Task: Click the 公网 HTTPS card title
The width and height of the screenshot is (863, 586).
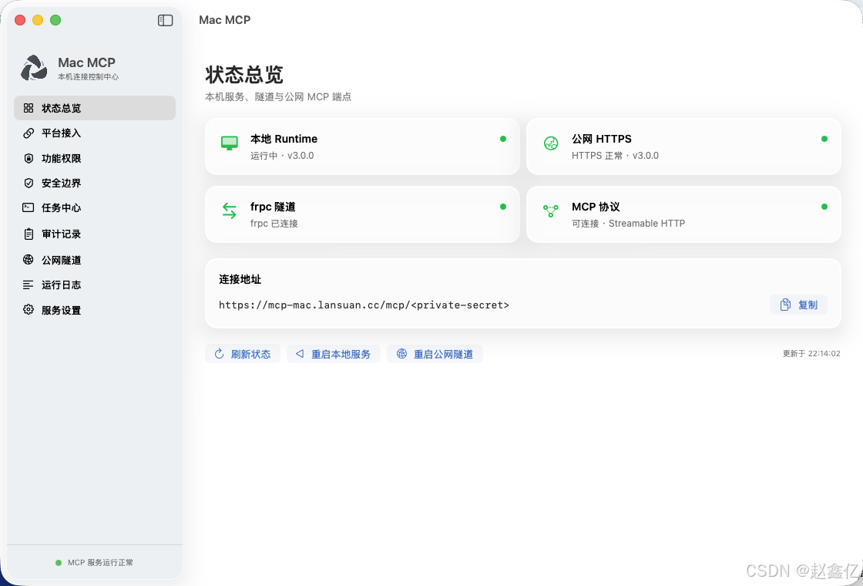Action: click(x=601, y=139)
